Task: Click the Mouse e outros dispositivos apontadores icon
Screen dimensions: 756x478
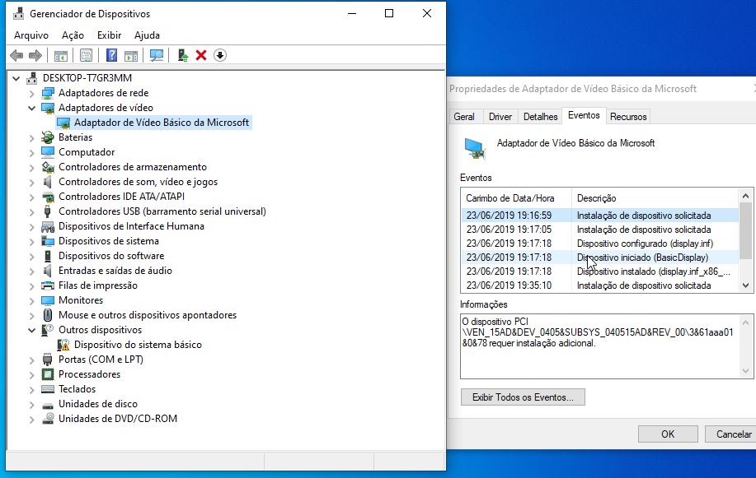Action: (47, 315)
